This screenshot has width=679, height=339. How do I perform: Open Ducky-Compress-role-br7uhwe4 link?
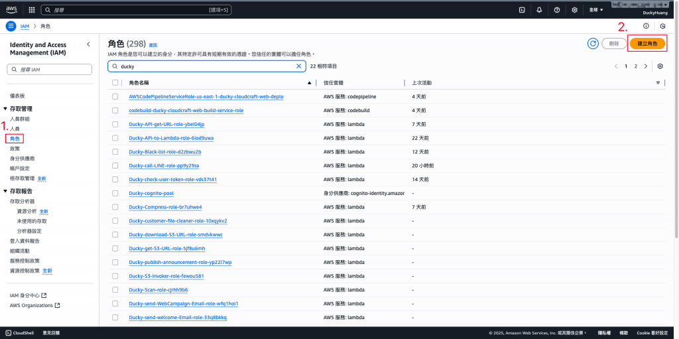click(x=165, y=207)
